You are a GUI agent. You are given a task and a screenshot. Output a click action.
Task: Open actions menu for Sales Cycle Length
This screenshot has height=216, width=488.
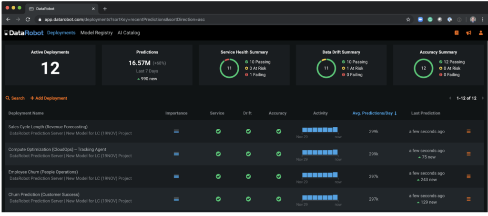[469, 131]
